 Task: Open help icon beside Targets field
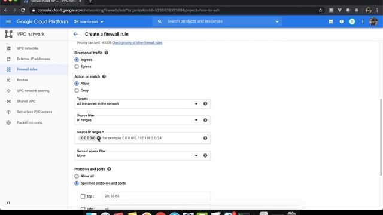(x=205, y=103)
